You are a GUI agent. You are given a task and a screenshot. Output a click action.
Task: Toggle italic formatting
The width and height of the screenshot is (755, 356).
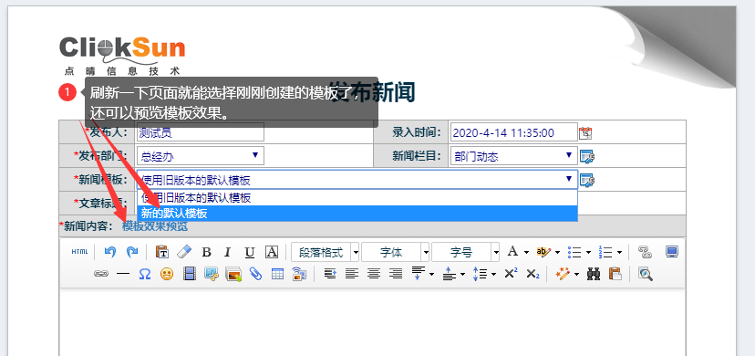pyautogui.click(x=228, y=252)
